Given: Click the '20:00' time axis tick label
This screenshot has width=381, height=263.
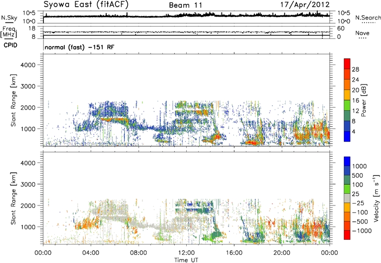Looking at the screenshot, I should click(282, 253).
